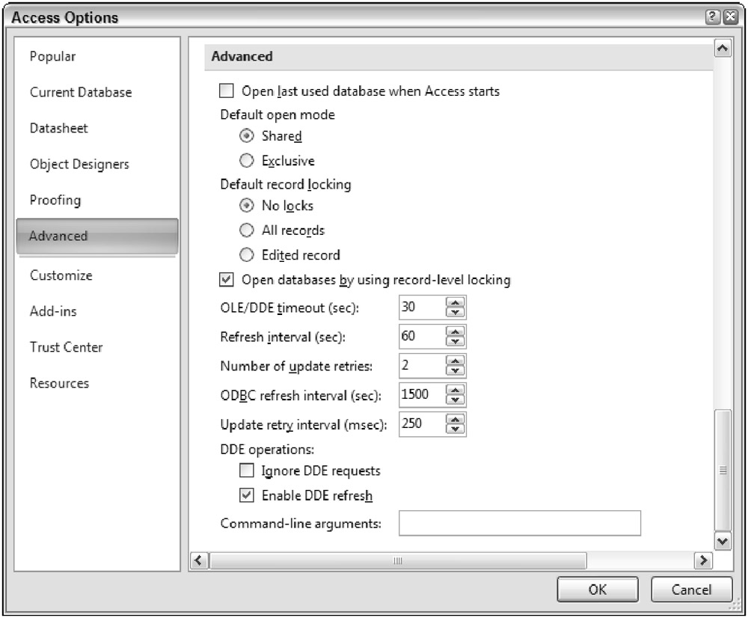Check Ignore DDE requests
The width and height of the screenshot is (748, 618).
[x=246, y=471]
